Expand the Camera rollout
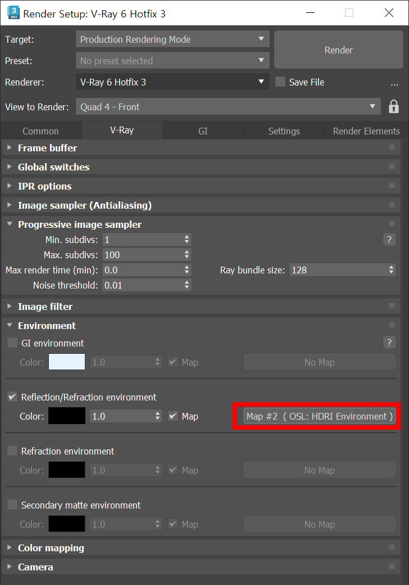The image size is (409, 585). point(10,567)
